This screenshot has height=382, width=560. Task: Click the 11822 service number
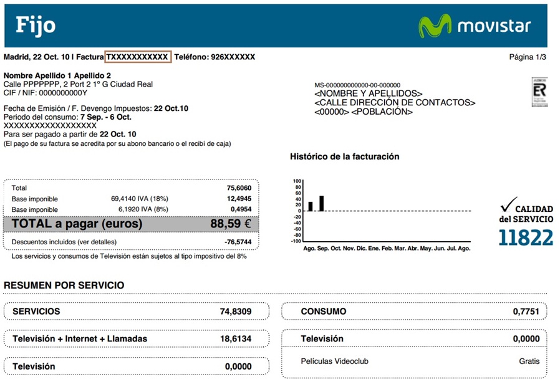tap(526, 238)
